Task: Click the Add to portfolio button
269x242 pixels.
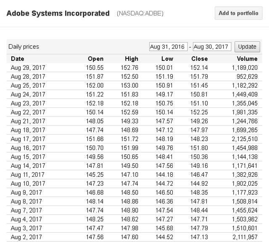Action: [x=238, y=13]
